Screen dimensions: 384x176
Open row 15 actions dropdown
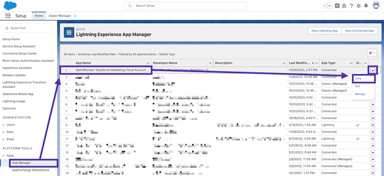pyautogui.click(x=373, y=166)
